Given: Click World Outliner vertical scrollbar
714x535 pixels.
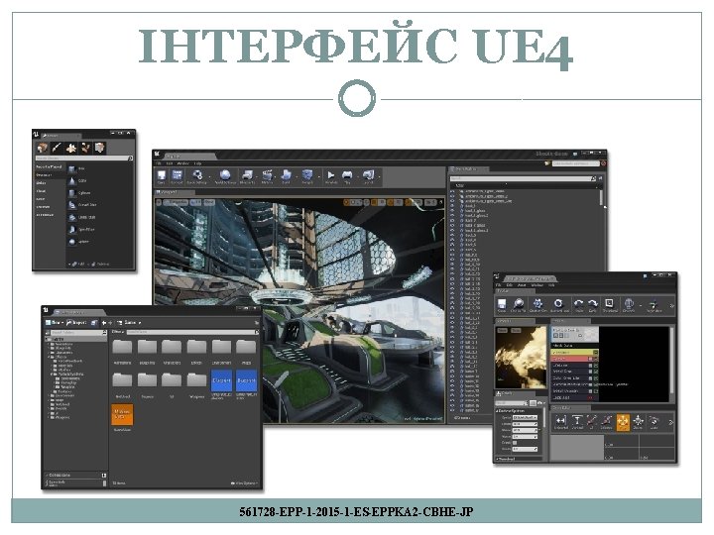Looking at the screenshot, I should [601, 198].
